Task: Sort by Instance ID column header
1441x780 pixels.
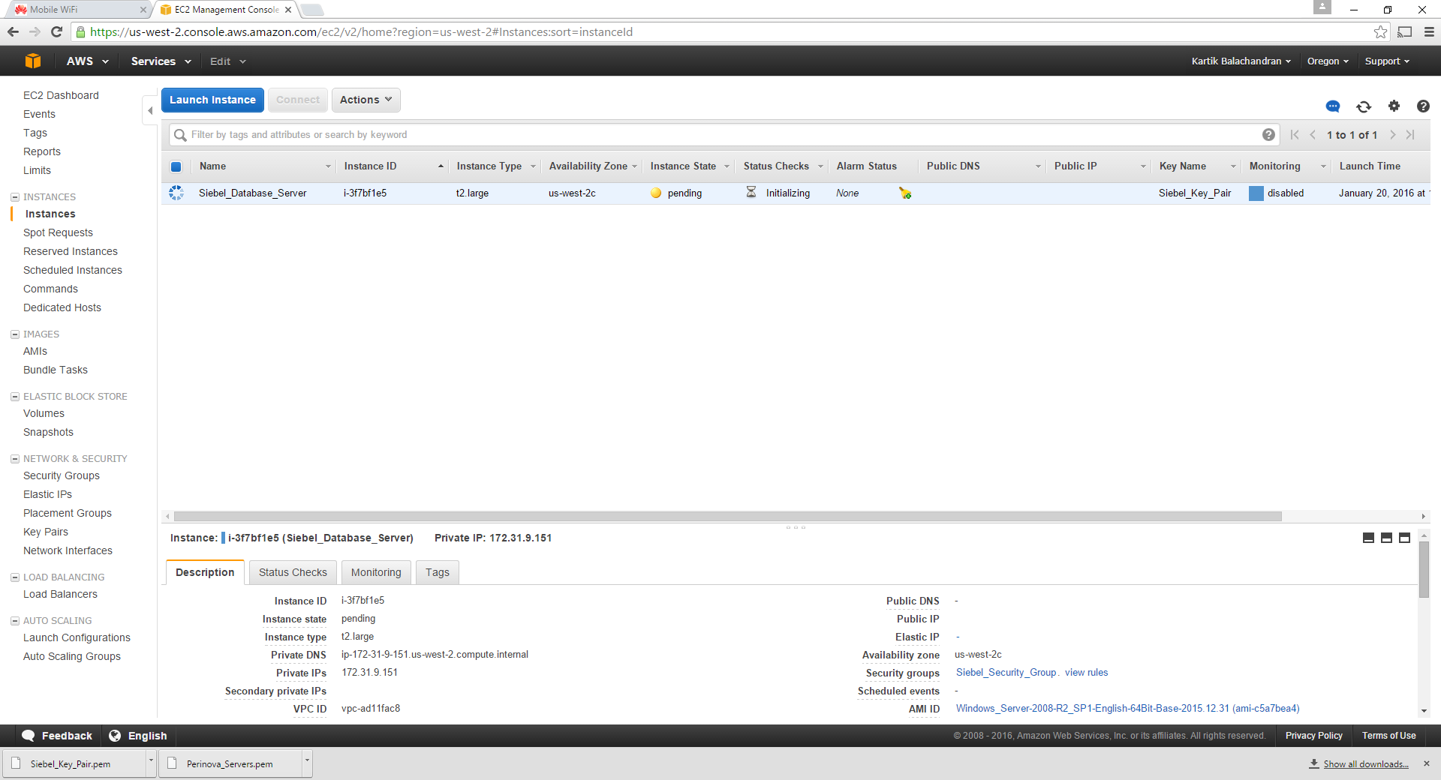Action: pos(393,166)
